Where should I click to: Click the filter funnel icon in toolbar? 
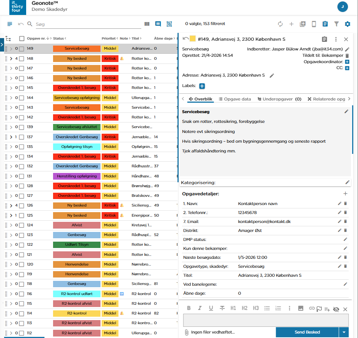click(336, 24)
